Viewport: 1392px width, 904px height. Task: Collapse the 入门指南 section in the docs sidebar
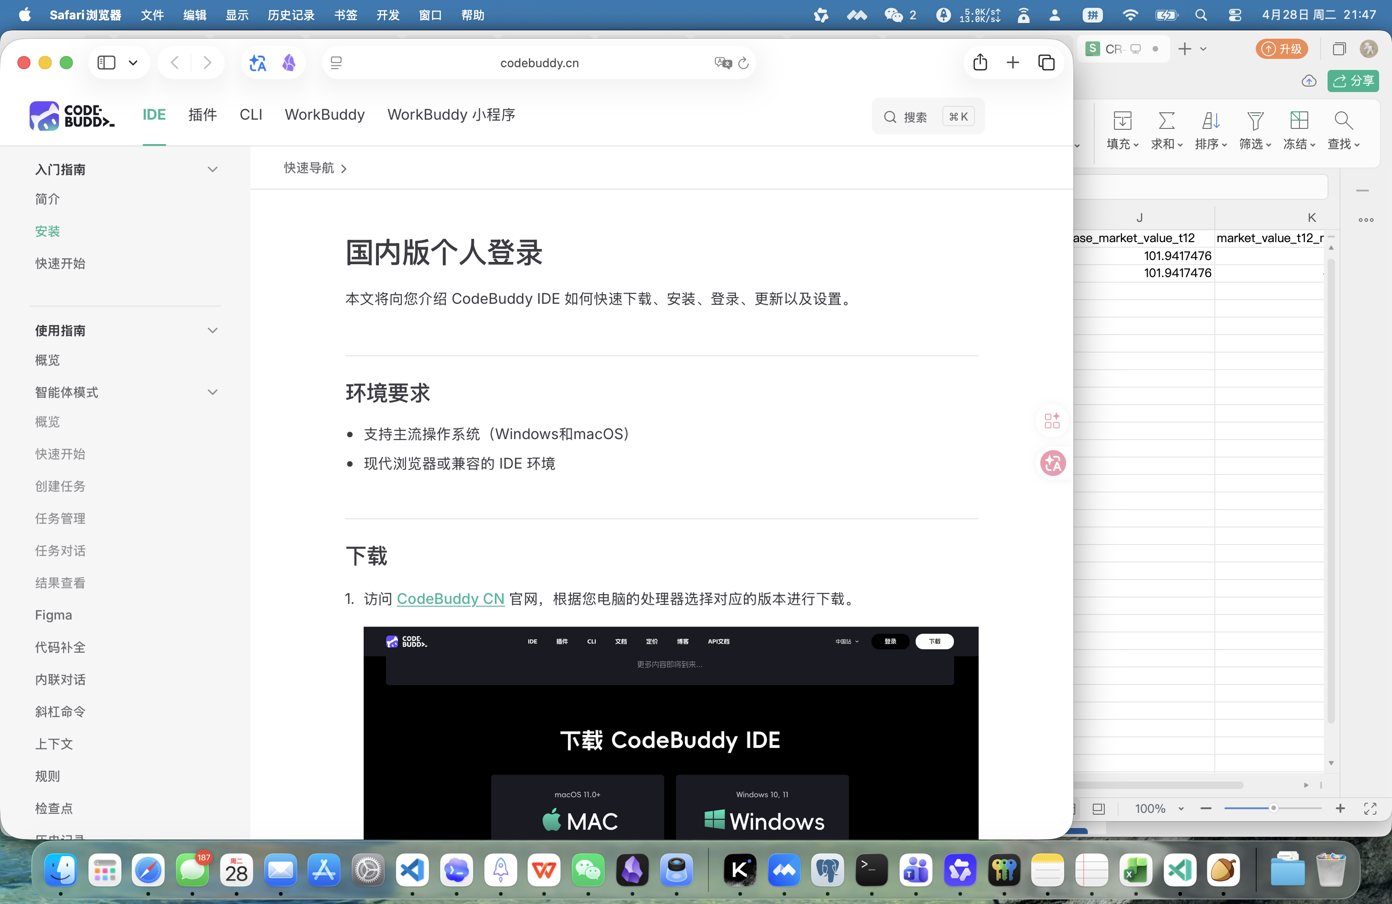(213, 169)
